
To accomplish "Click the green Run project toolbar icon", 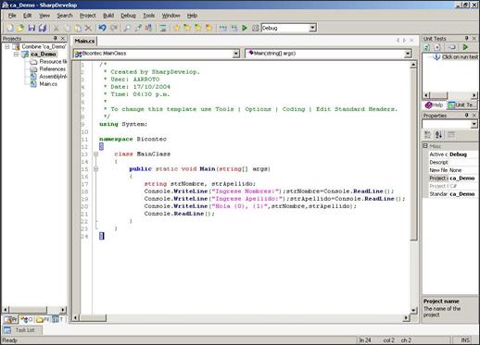I will [x=245, y=28].
